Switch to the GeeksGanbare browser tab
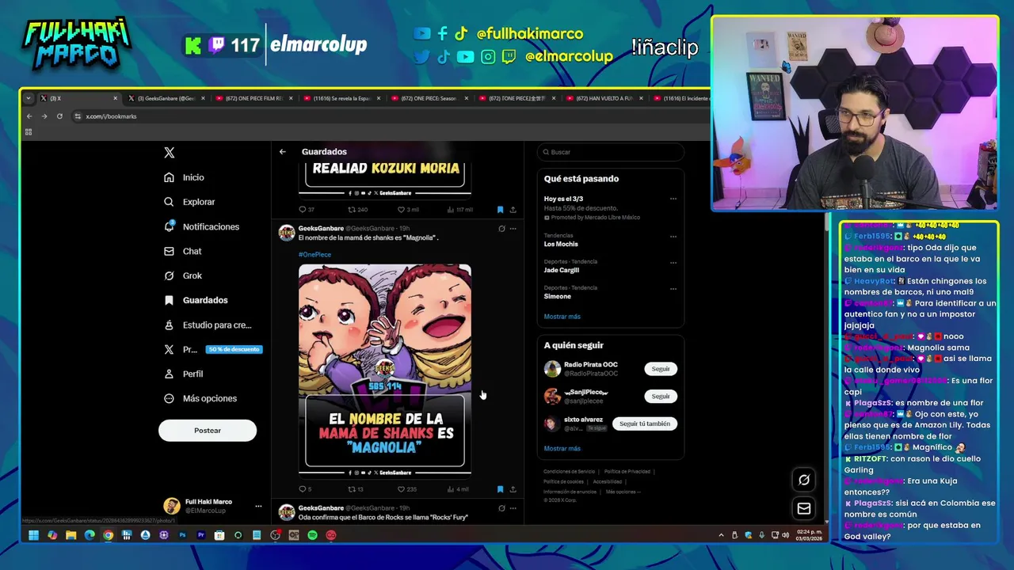1014x570 pixels. pyautogui.click(x=166, y=98)
